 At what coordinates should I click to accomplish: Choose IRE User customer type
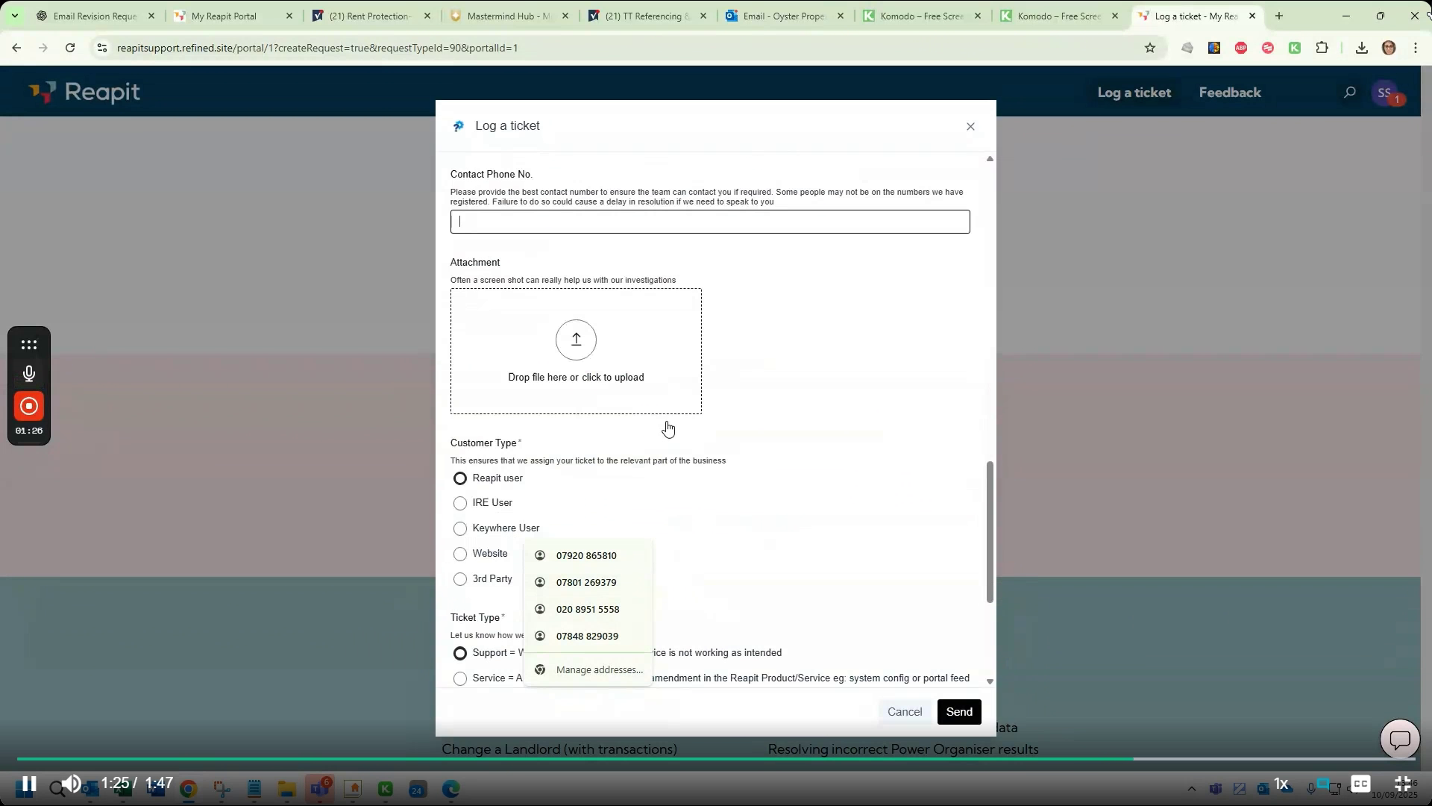pyautogui.click(x=459, y=503)
